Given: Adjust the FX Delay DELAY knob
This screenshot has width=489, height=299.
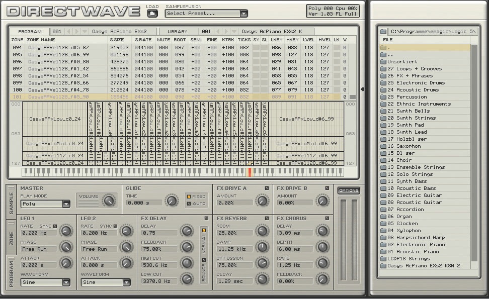Looking at the screenshot, I should [x=187, y=231].
